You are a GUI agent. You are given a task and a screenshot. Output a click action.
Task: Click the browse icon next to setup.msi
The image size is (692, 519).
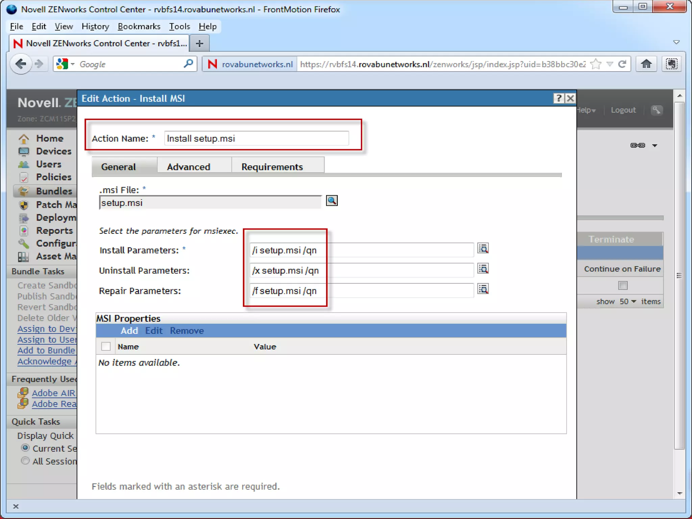tap(331, 201)
